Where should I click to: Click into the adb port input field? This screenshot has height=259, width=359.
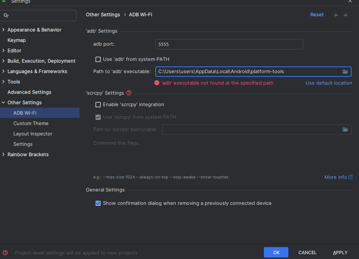tap(229, 44)
